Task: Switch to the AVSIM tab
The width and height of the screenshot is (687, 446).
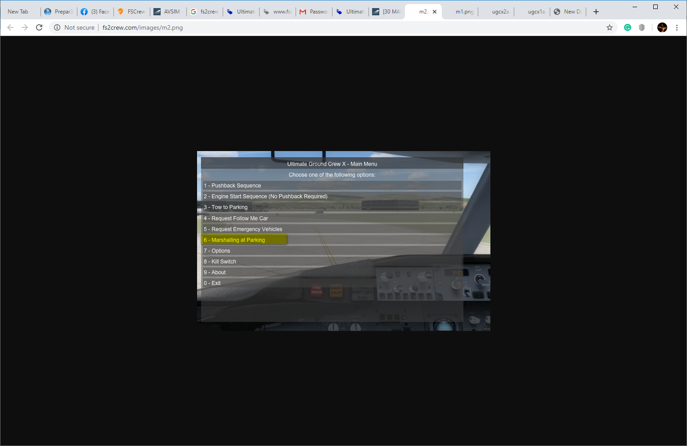Action: coord(168,12)
